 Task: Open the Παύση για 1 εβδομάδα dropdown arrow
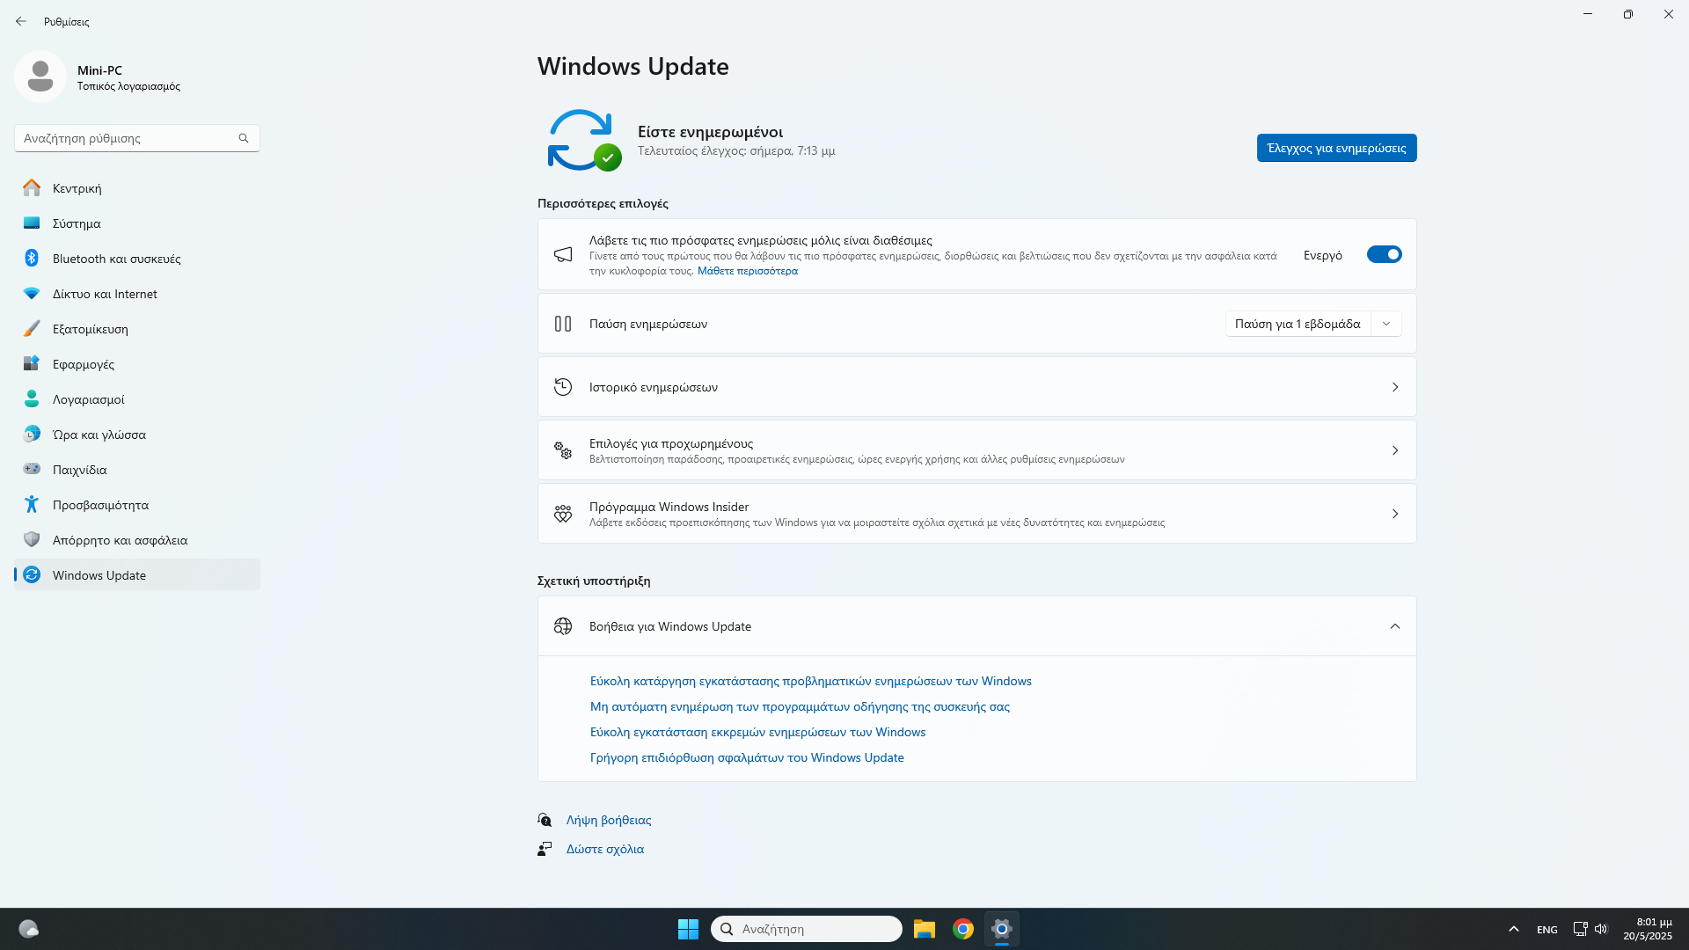[1386, 324]
